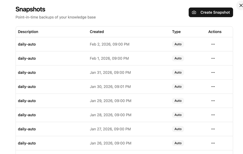Viewport: 243px width, 154px height.
Task: Open actions menu for Feb 1 snapshot
Action: click(x=213, y=58)
